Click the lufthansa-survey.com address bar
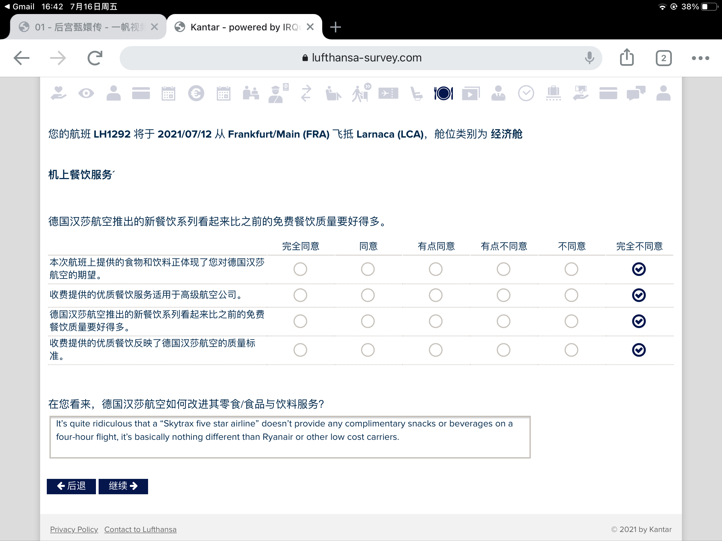 (361, 58)
